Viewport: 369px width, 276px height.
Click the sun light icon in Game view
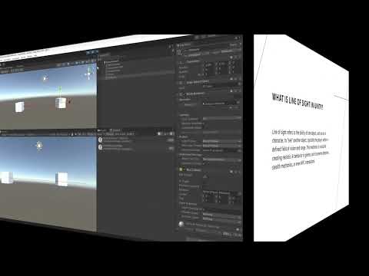point(39,146)
